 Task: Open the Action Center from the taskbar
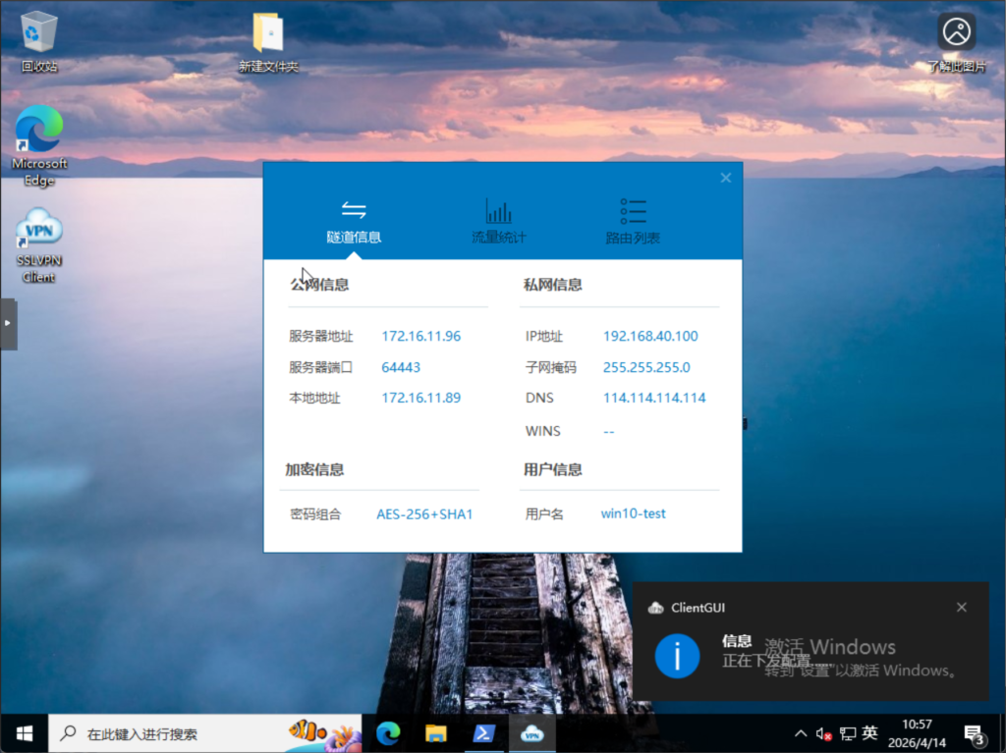(x=975, y=732)
